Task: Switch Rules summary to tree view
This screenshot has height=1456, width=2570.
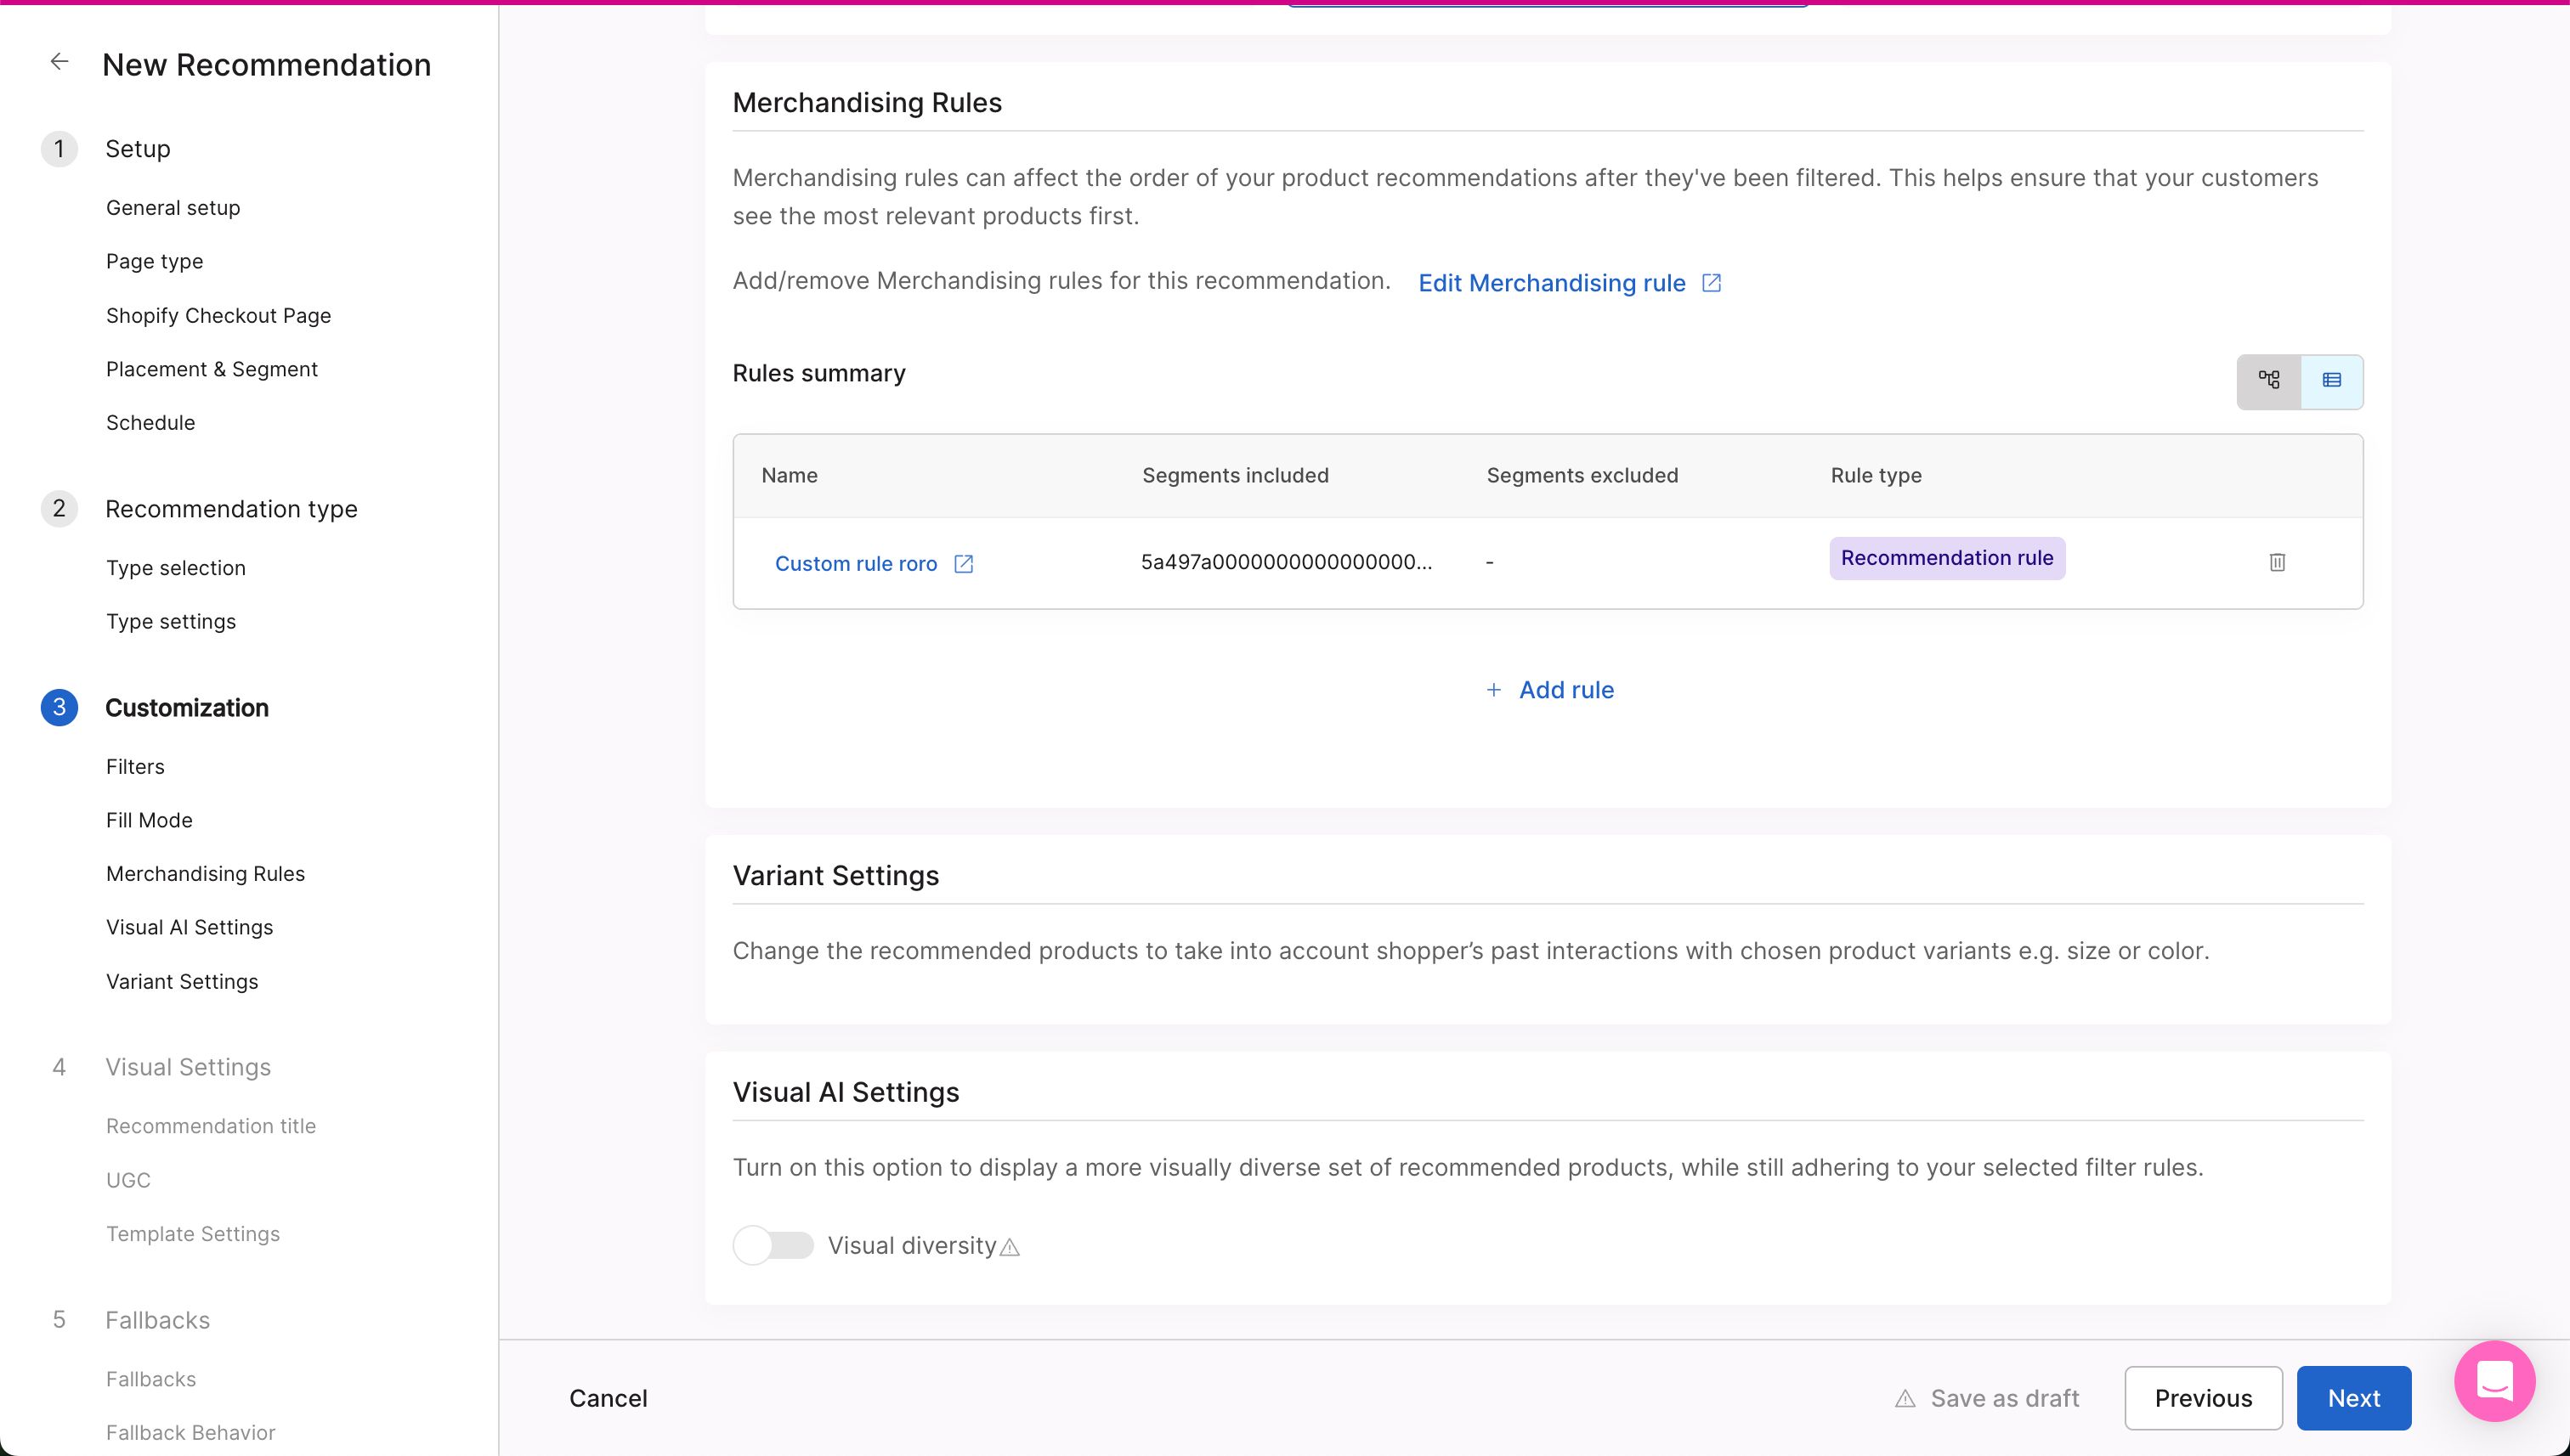Action: (x=2268, y=380)
